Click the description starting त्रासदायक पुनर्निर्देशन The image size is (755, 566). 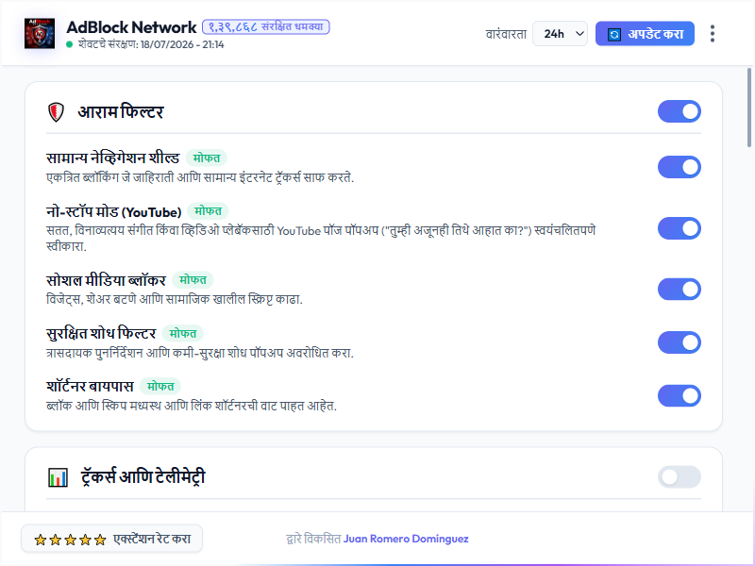tap(200, 353)
